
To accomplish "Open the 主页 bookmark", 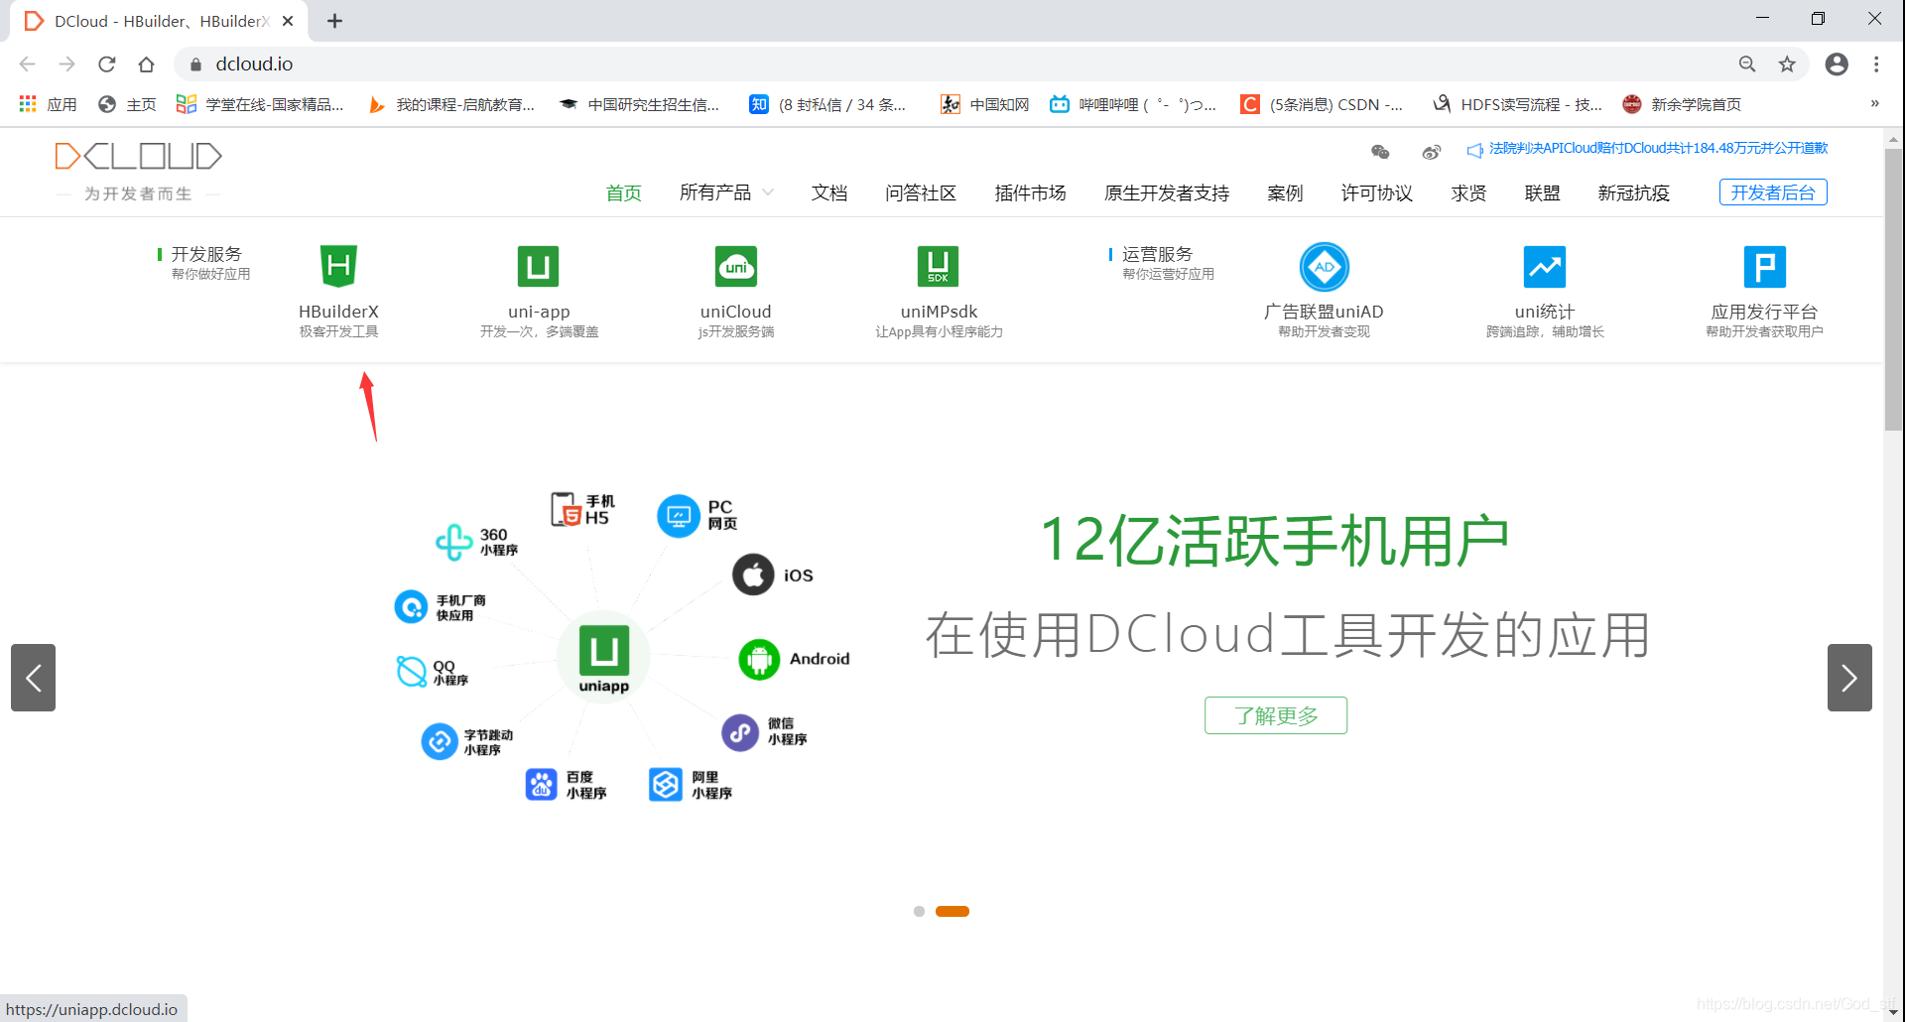I will (x=127, y=104).
